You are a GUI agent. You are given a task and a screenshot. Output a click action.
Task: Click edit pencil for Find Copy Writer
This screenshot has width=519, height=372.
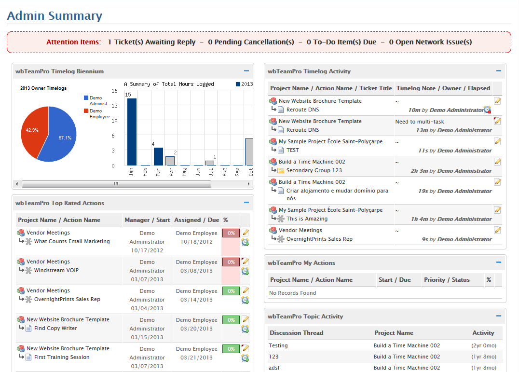246,319
